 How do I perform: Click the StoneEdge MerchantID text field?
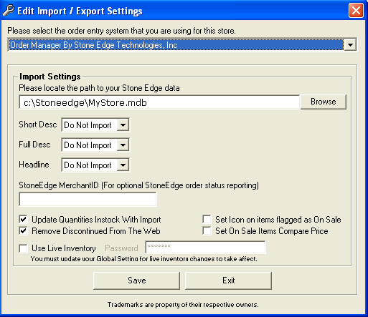click(88, 199)
